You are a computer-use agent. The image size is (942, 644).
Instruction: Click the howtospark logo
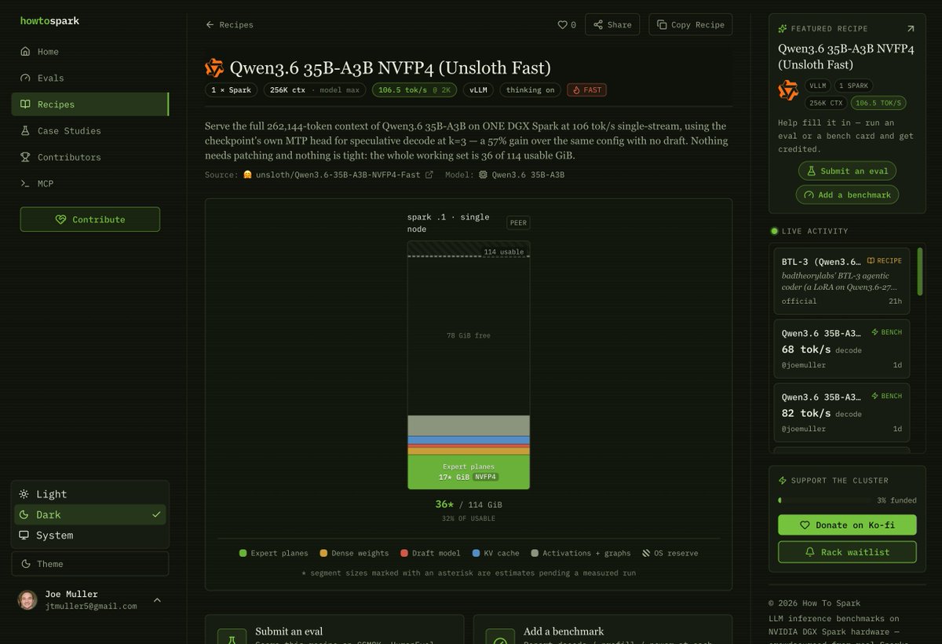[49, 21]
